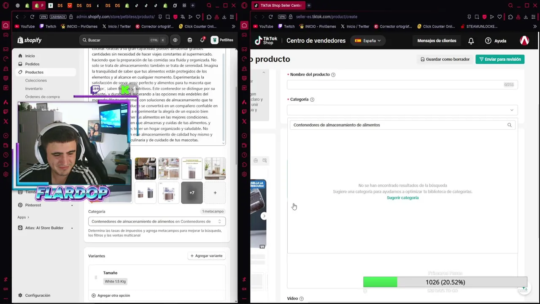The height and width of the screenshot is (304, 540).
Task: Open the Shopify product Categoría dropdown
Action: pyautogui.click(x=157, y=221)
